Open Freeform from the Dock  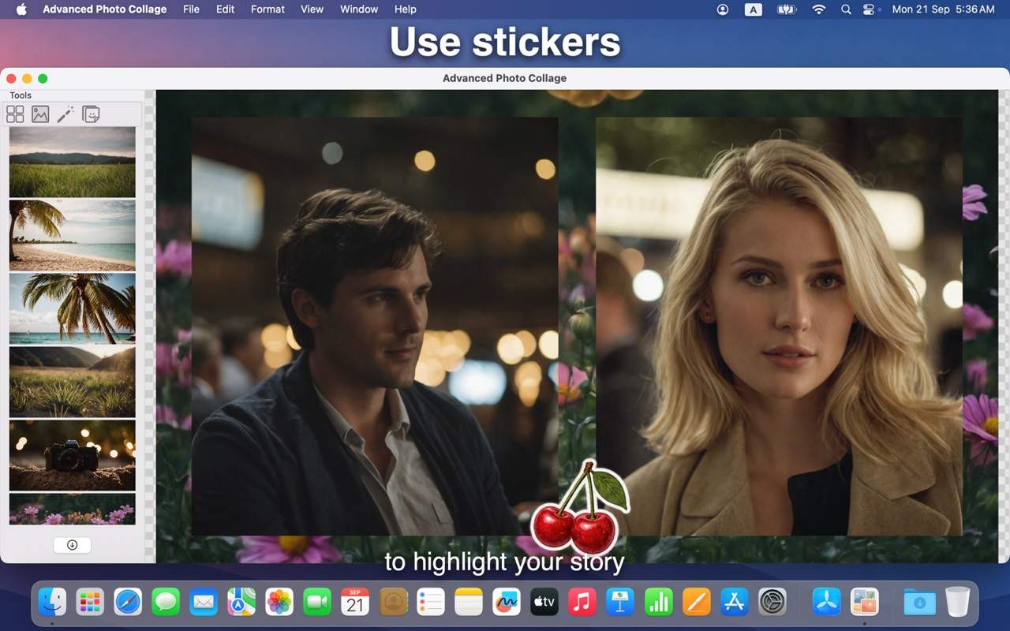coord(507,603)
